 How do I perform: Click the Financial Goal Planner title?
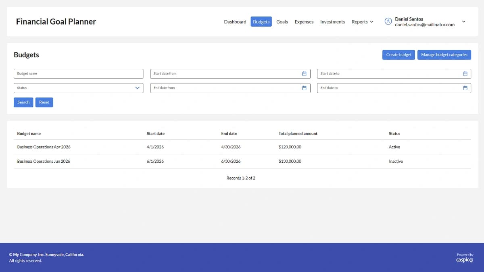[56, 22]
